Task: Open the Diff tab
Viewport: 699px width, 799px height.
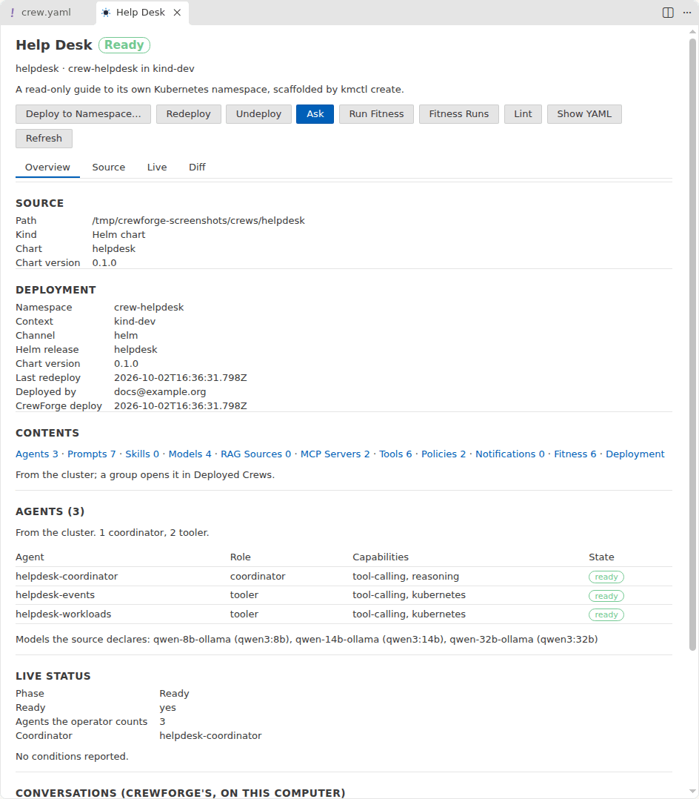Action: pyautogui.click(x=197, y=168)
